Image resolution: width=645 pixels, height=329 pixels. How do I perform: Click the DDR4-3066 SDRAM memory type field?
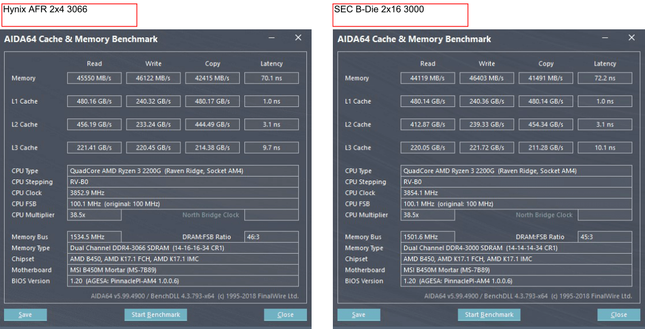[183, 248]
